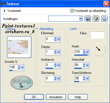Click the Textuur window icon in the title bar

[3, 4]
